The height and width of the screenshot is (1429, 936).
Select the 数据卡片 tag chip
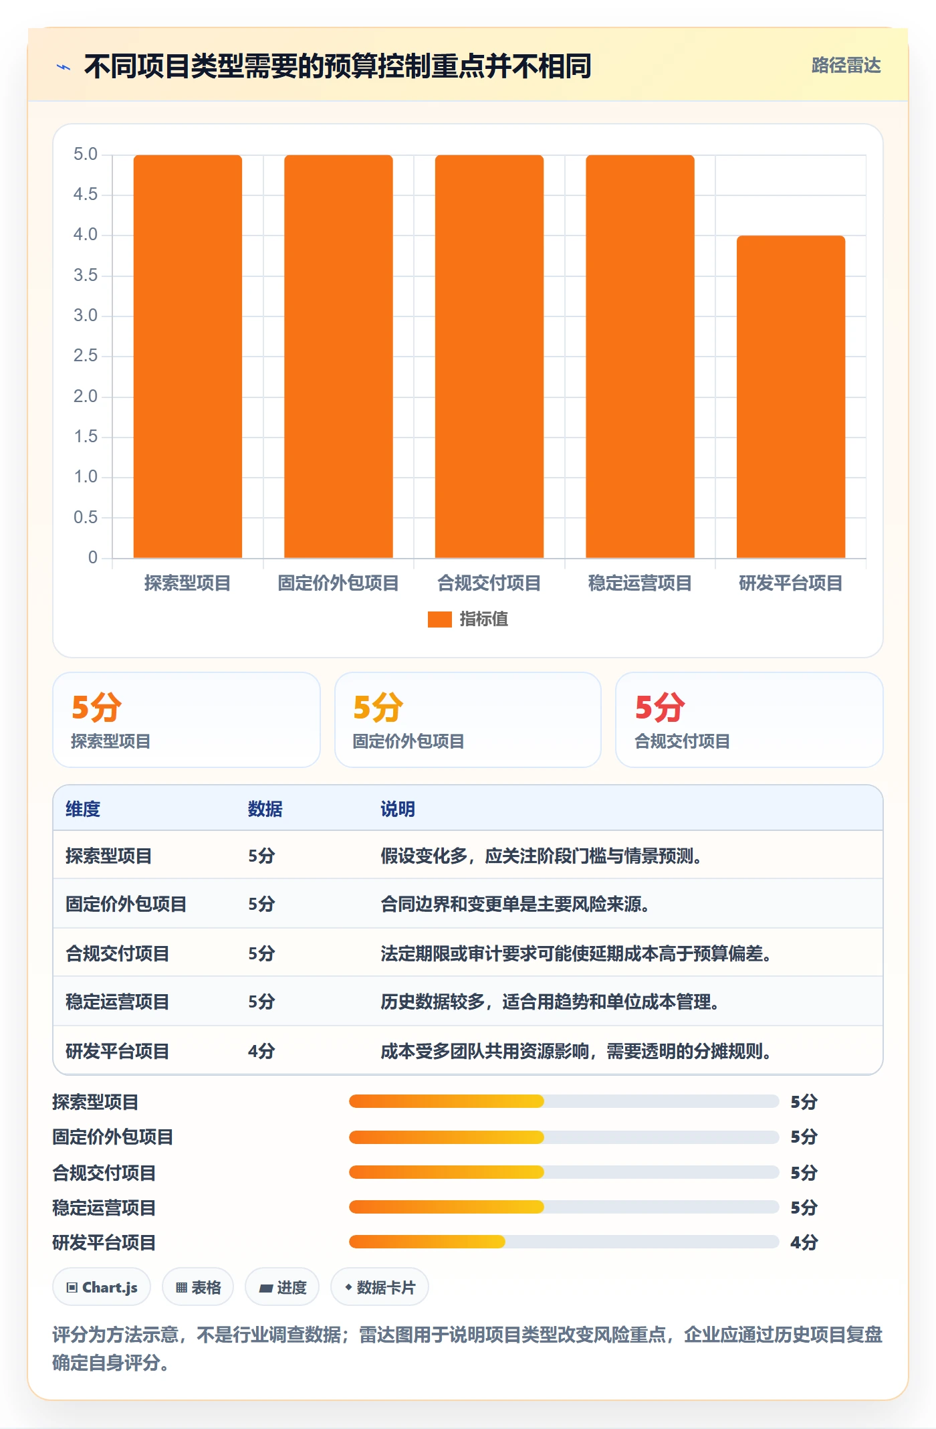click(380, 1287)
